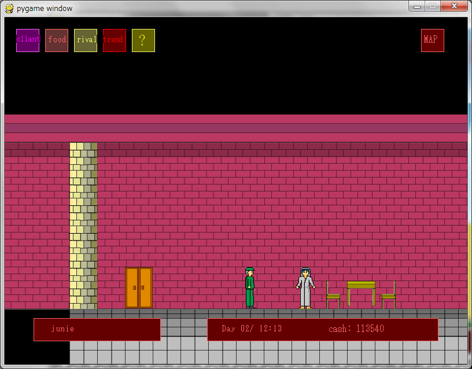Click the cash: 113540 display
The image size is (472, 369).
point(356,329)
